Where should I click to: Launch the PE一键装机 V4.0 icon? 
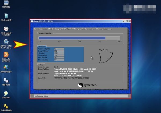click(6, 44)
